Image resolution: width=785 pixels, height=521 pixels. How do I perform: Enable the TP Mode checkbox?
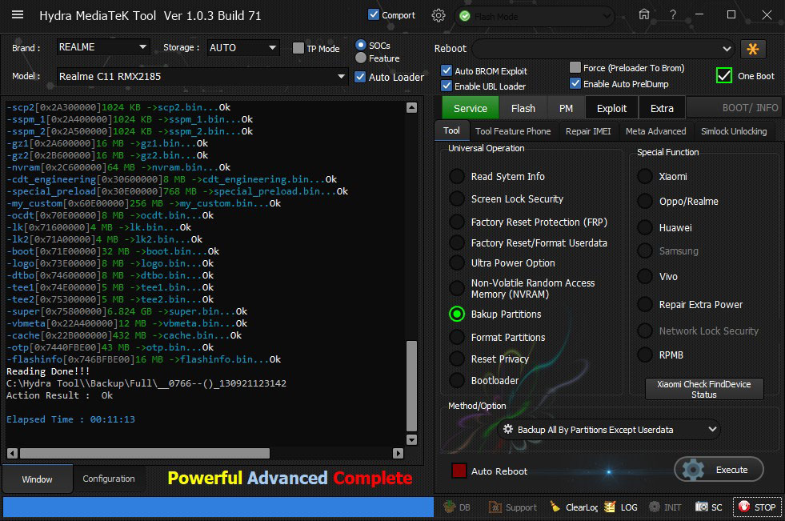pyautogui.click(x=298, y=49)
